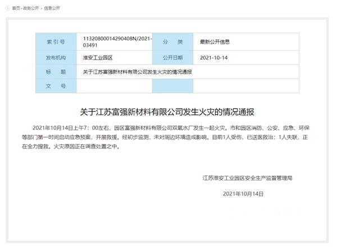Viewport: 337px width, 249px height.
Task: Select the 标题 label cell
Action: point(56,72)
